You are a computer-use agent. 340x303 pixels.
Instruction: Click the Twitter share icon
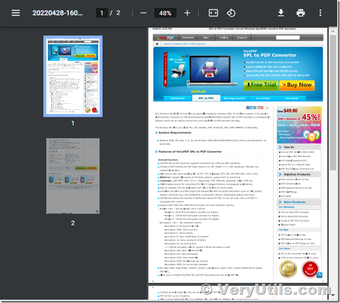pos(251,108)
